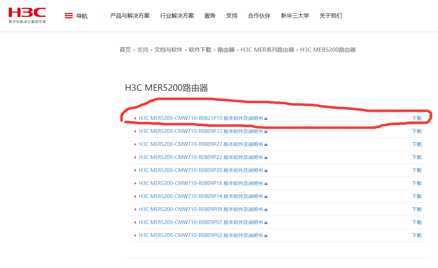Viewport: 438px width, 268px height.
Task: Click 下载 for R0809P02 version
Action: pyautogui.click(x=417, y=235)
